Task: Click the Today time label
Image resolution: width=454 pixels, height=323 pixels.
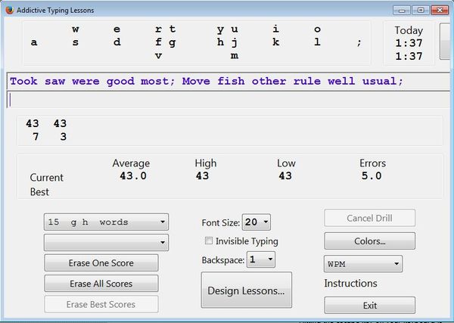Action: point(409,30)
